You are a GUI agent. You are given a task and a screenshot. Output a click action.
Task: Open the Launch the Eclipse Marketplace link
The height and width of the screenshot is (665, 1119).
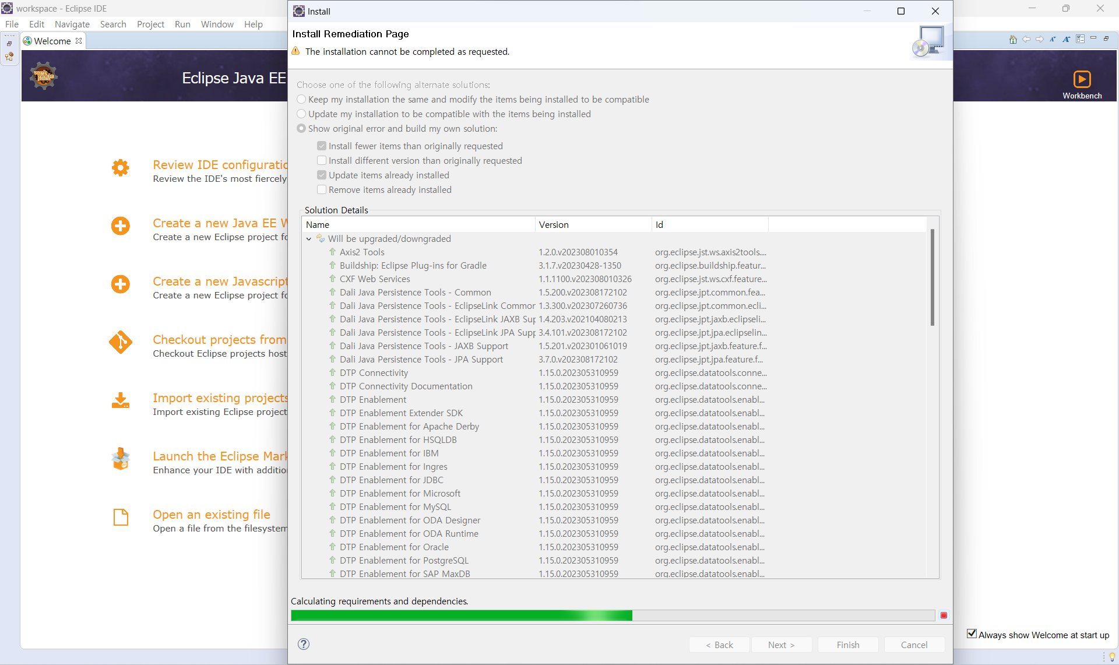click(220, 456)
